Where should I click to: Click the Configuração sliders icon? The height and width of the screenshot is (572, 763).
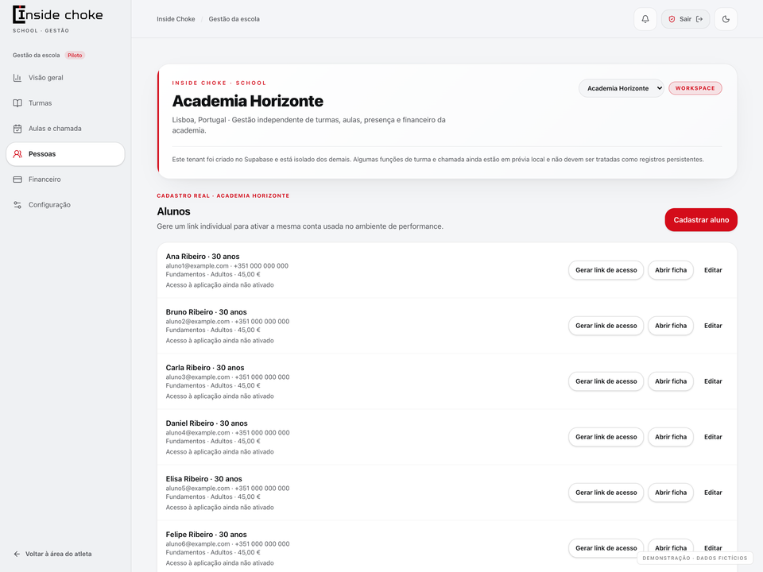click(17, 205)
